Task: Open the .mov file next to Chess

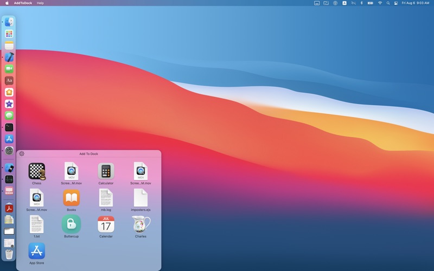Action: [72, 171]
